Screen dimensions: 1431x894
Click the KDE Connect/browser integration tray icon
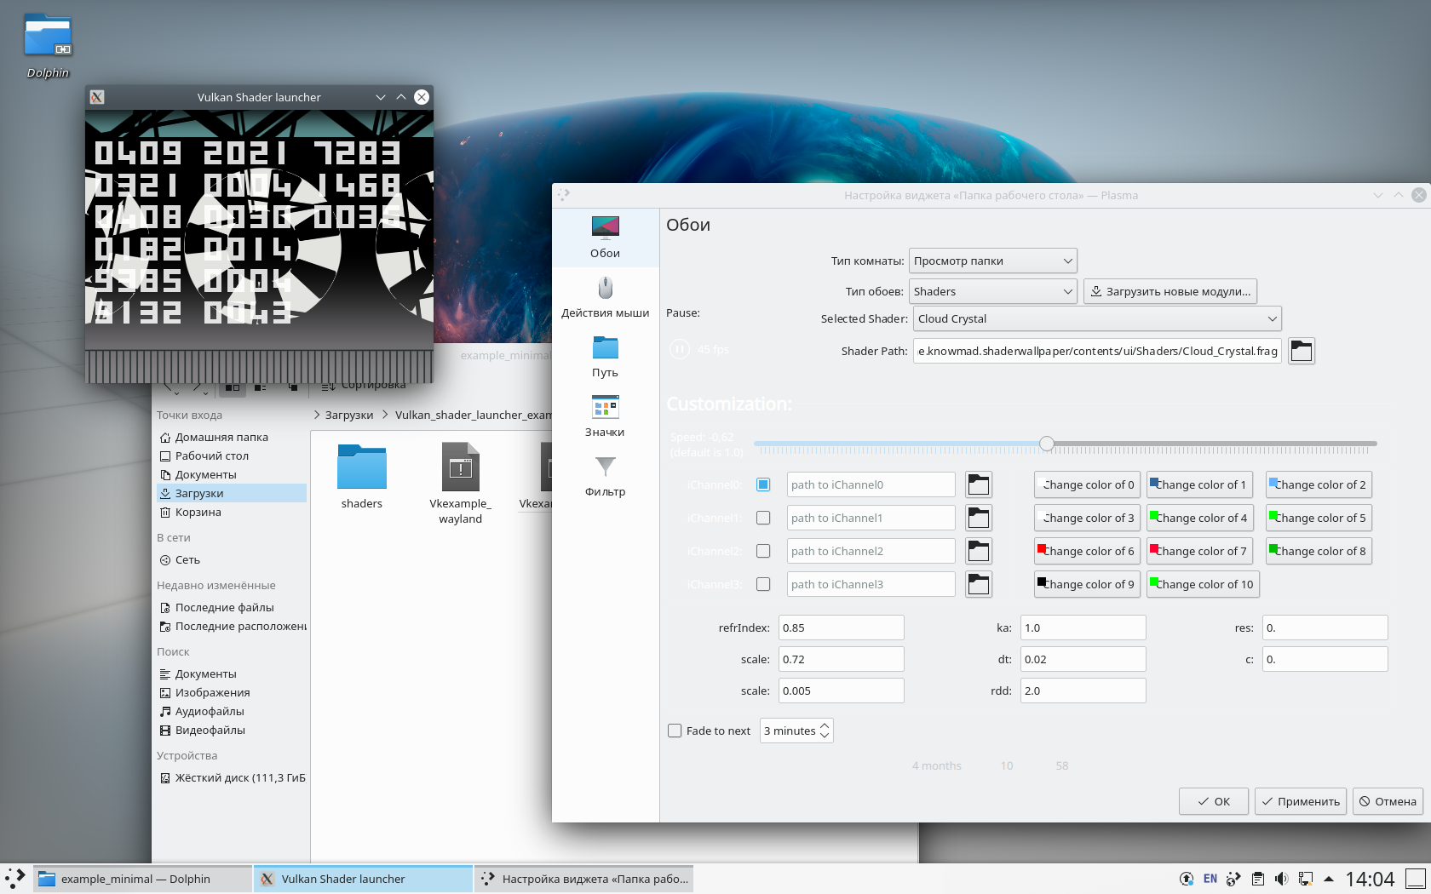click(x=1233, y=879)
